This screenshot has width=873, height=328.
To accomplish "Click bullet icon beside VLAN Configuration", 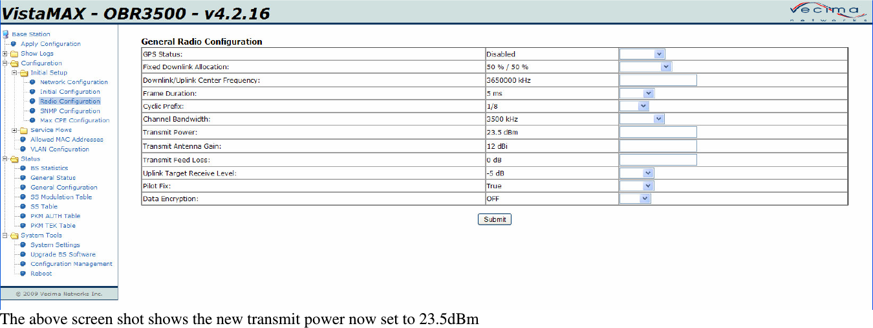I will (x=24, y=149).
